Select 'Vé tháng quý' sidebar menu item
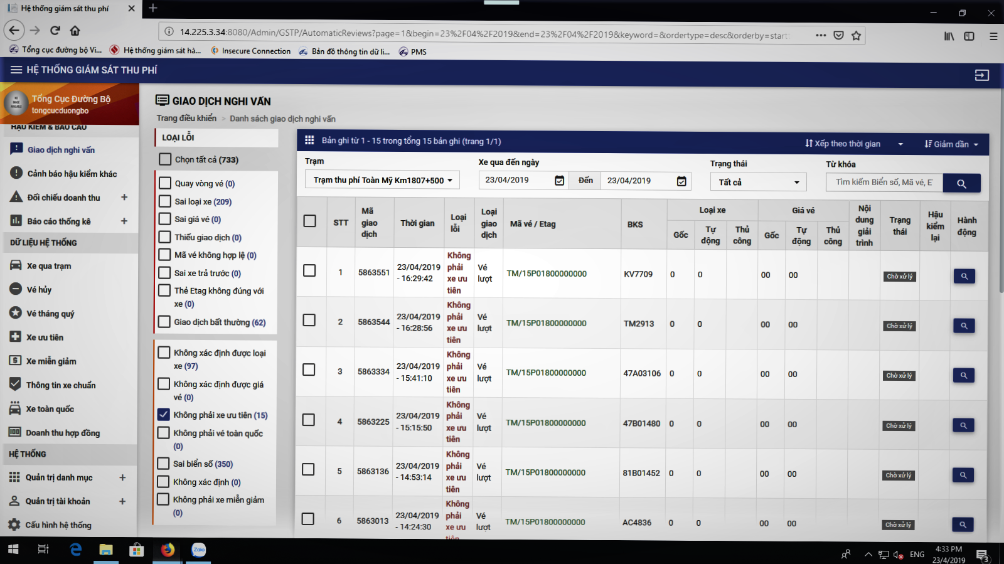Screen dimensions: 1004x564 (x=50, y=314)
